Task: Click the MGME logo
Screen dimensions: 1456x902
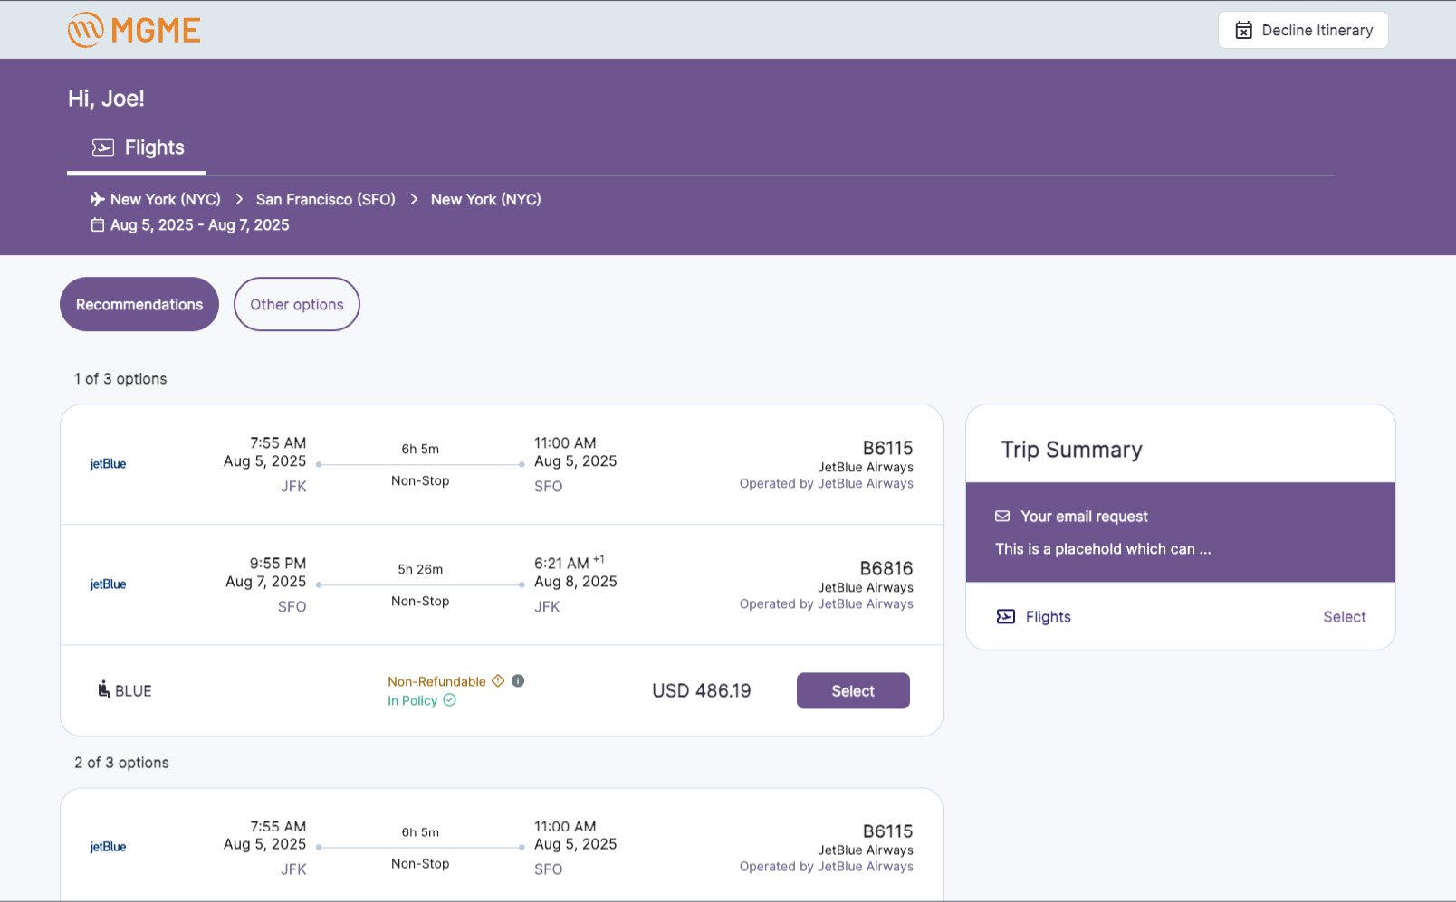Action: [134, 30]
